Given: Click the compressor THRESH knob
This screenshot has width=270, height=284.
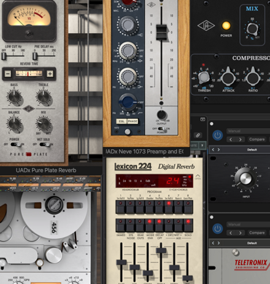Looking at the screenshot, I should point(204,77).
